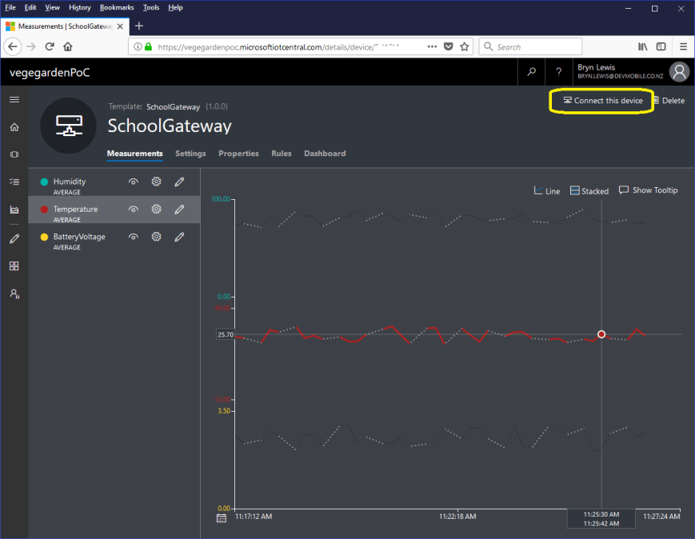
Task: Open the Firefox application menu
Action: click(x=685, y=46)
